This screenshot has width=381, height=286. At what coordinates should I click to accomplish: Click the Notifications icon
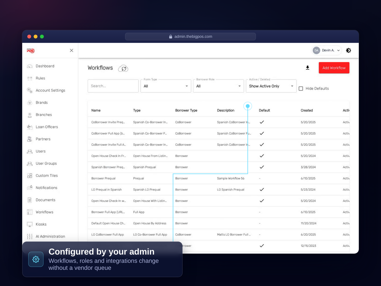(30, 188)
